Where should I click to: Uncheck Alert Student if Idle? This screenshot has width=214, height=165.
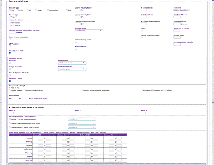click(10, 53)
